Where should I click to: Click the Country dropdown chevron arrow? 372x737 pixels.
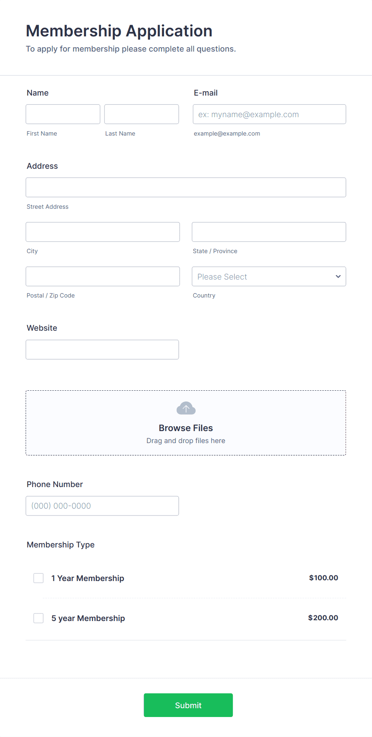tap(338, 276)
